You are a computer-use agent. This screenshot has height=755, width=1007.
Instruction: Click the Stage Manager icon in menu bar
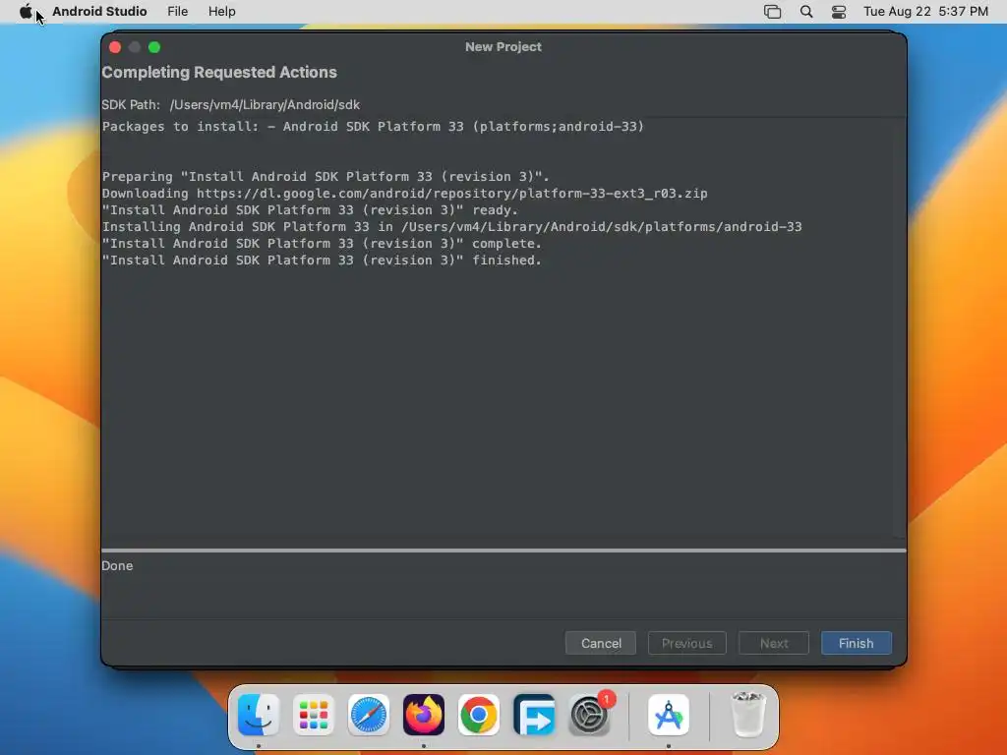click(772, 12)
